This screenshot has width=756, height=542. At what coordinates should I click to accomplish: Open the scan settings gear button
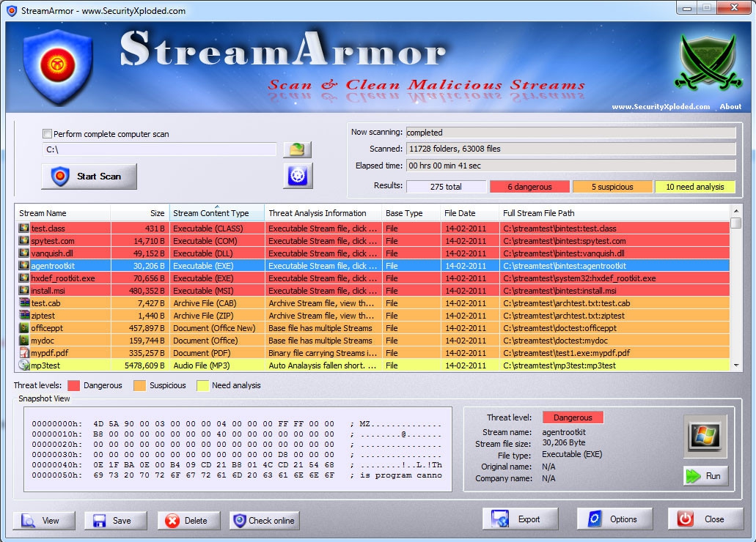298,175
